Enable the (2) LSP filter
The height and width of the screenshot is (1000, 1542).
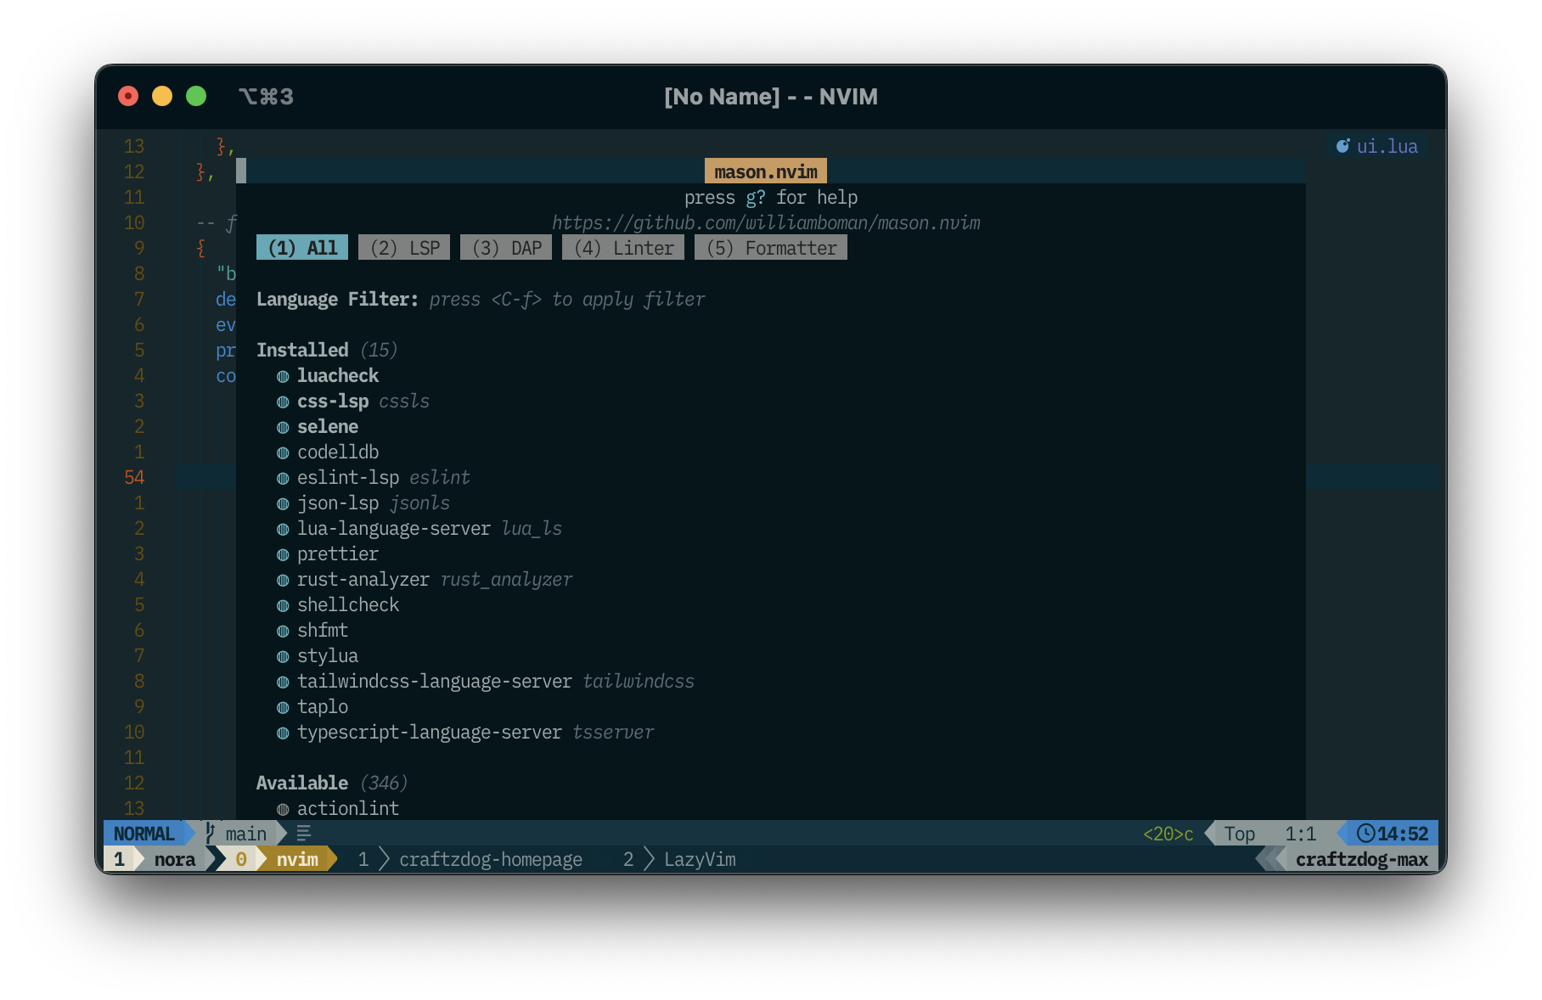point(404,247)
